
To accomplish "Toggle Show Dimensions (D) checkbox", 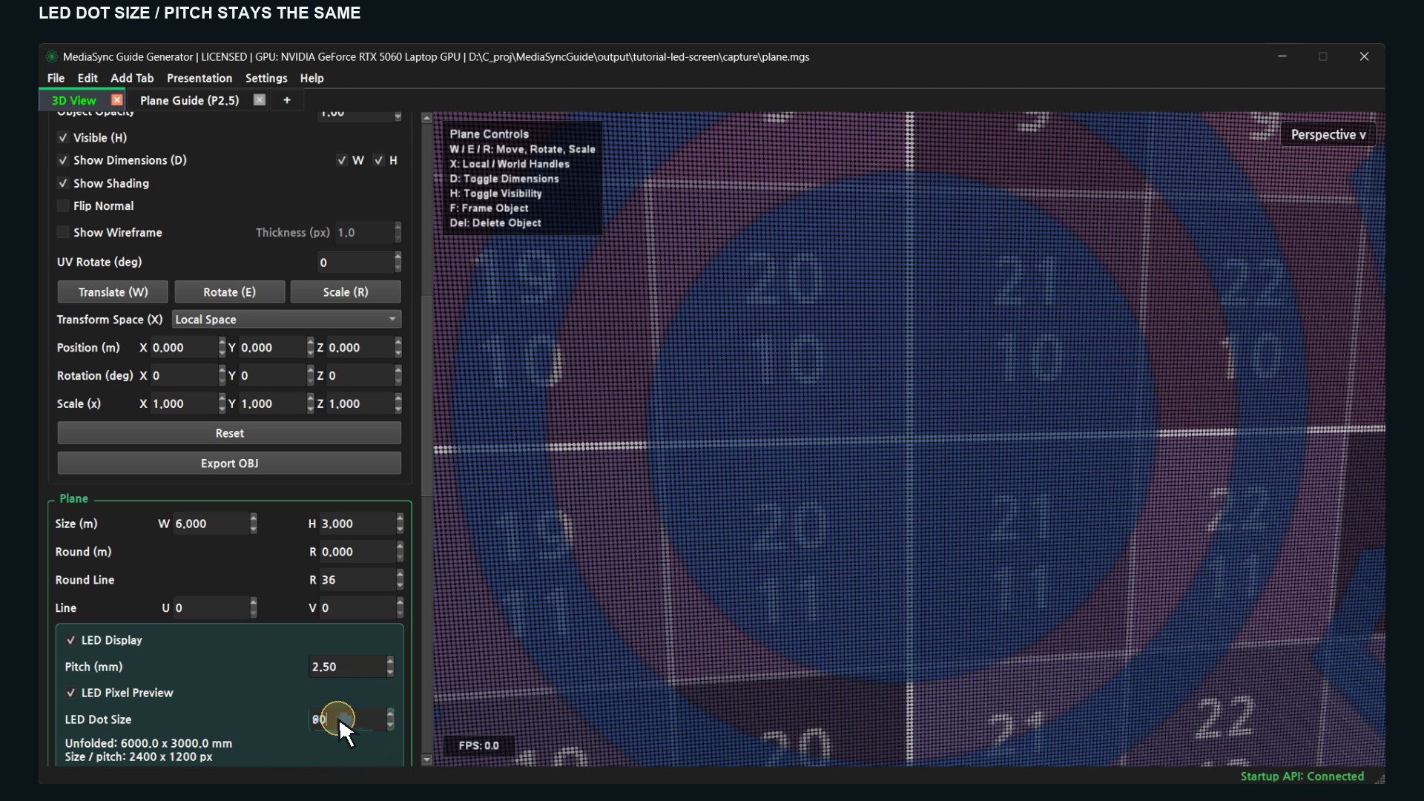I will pyautogui.click(x=63, y=160).
